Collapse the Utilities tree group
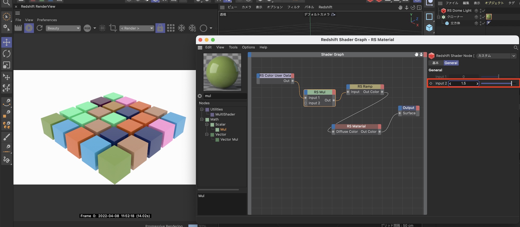This screenshot has width=520, height=227. pyautogui.click(x=202, y=109)
